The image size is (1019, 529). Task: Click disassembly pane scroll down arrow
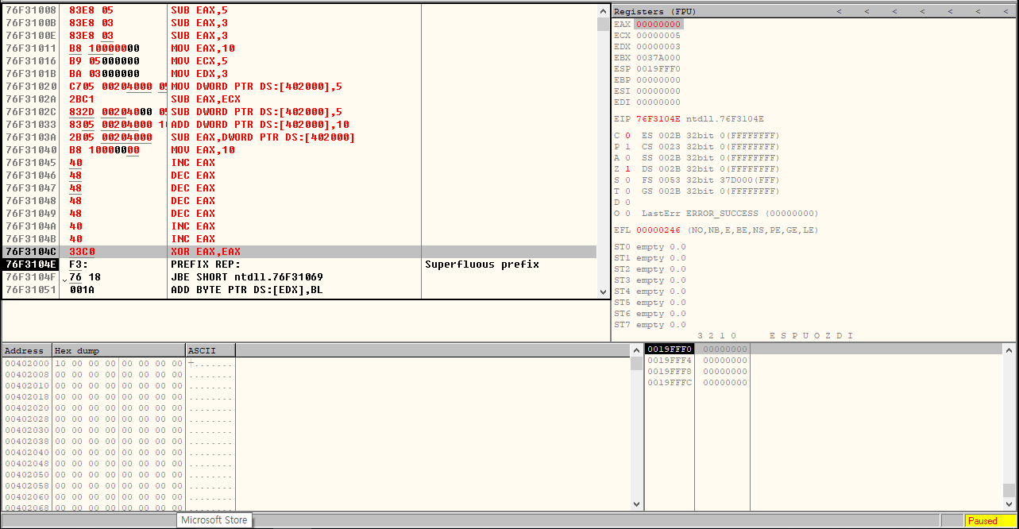pyautogui.click(x=603, y=292)
